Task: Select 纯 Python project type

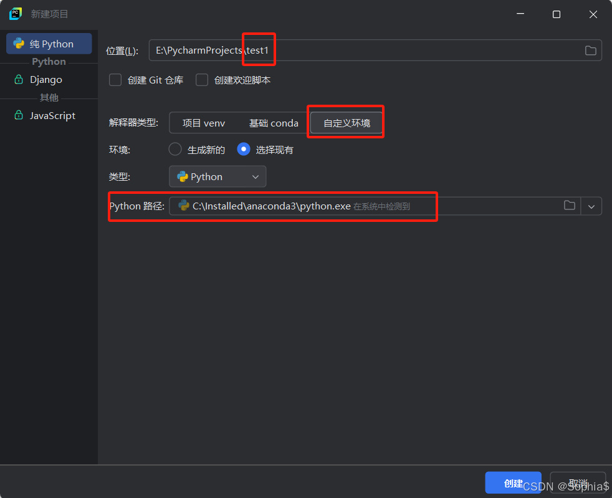Action: pos(49,44)
